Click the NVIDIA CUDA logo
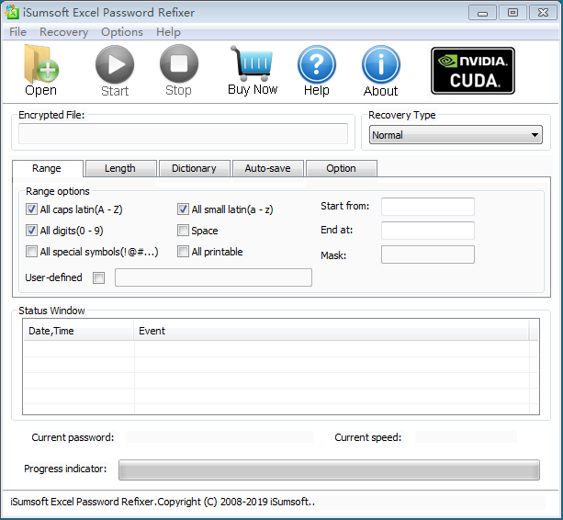This screenshot has width=563, height=520. coord(473,71)
